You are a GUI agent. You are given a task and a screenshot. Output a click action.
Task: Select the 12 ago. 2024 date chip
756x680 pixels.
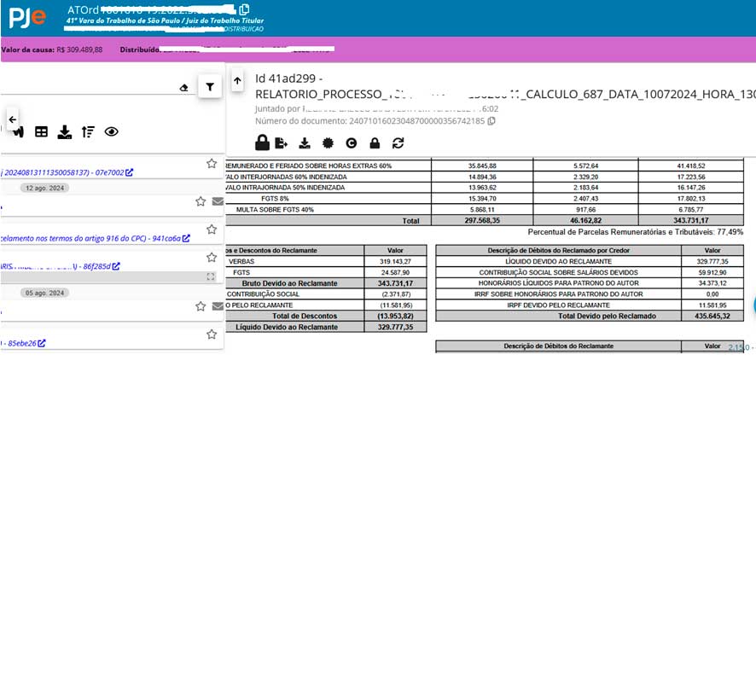click(x=45, y=188)
